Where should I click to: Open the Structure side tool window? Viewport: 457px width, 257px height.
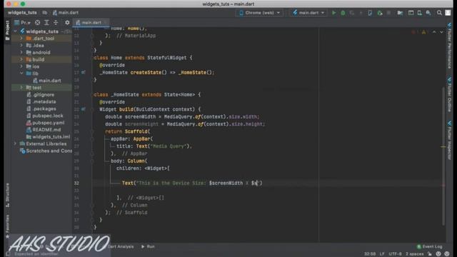click(8, 195)
